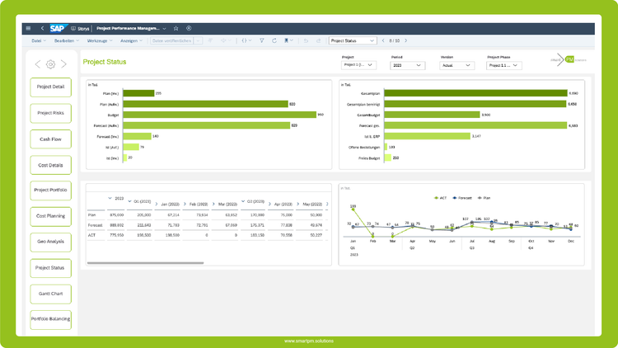The image size is (618, 348).
Task: Open the Storys section icon
Action: pos(73,28)
